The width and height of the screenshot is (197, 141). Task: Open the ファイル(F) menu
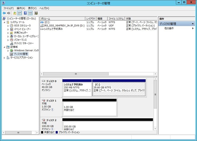(9, 8)
